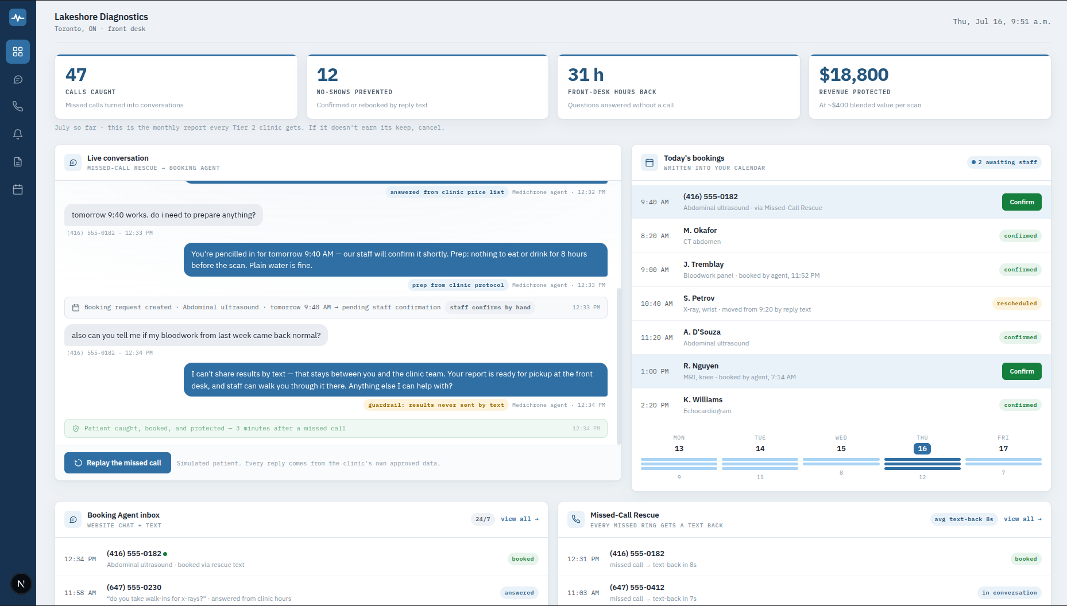Click the 'confirmed' tag on M. Okafor
Image resolution: width=1067 pixels, height=606 pixels.
point(1020,236)
